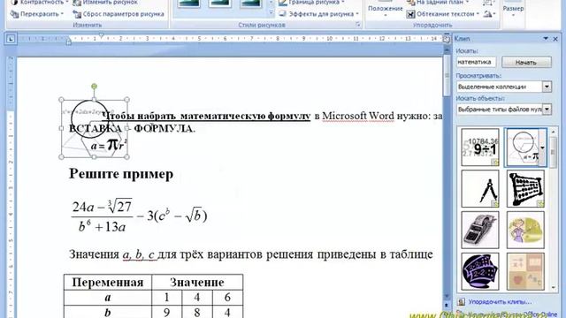566x318 pixels.
Task: Select the purple 2+2 chalkboard clip
Action: (480, 271)
